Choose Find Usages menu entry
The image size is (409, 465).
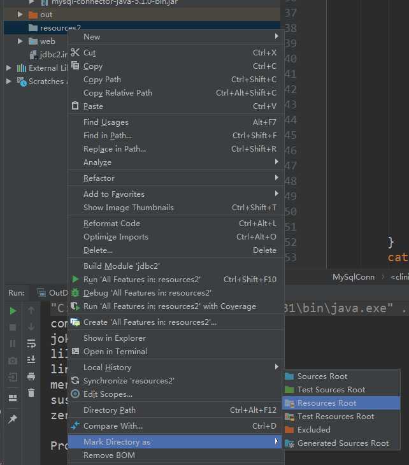175,122
